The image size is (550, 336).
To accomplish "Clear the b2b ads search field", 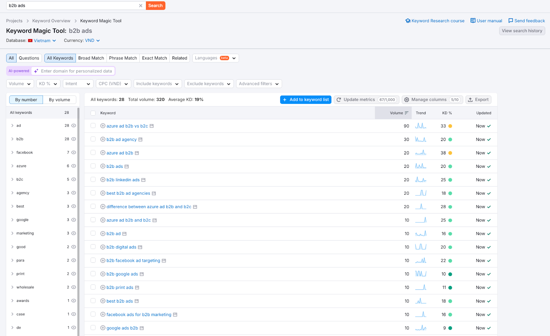I will coord(141,6).
